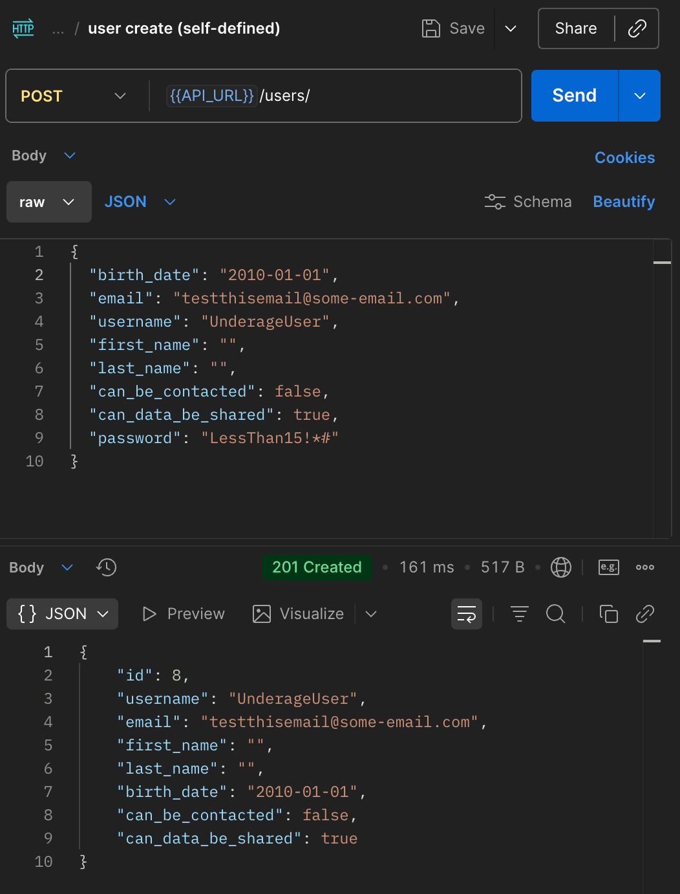Open the Cookies link
The image size is (680, 894).
(x=624, y=158)
